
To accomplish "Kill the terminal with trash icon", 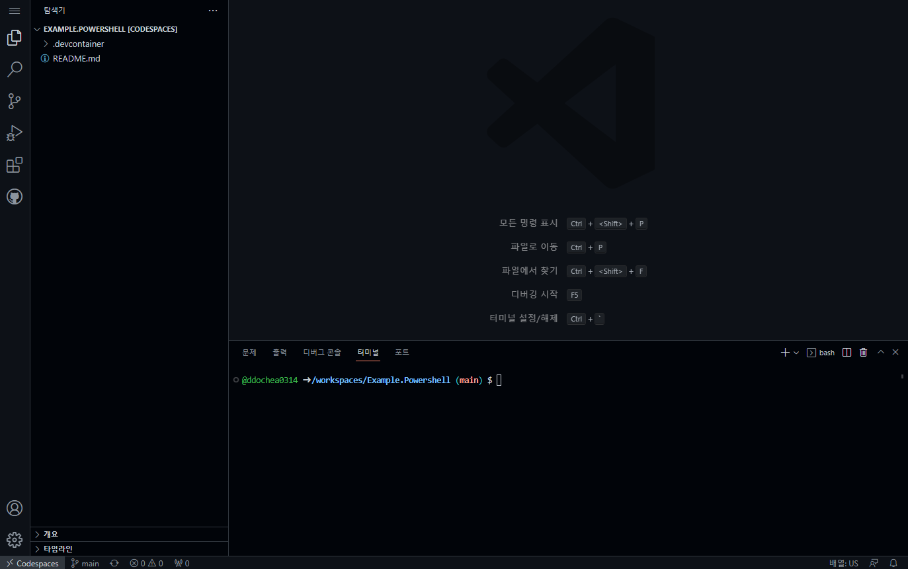I will click(x=863, y=353).
